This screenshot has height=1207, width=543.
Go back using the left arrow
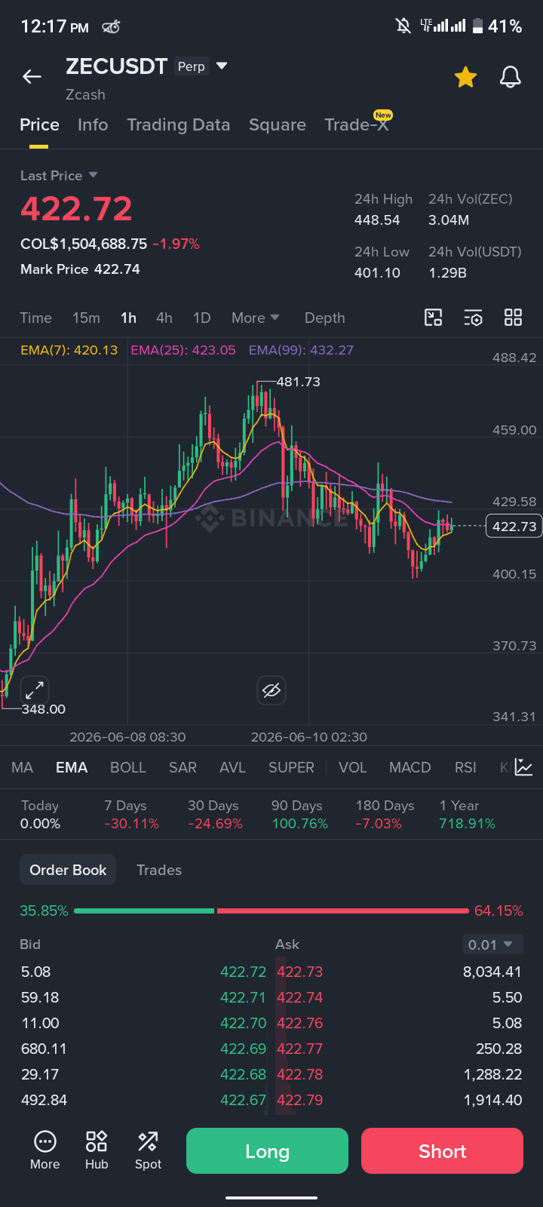(32, 76)
